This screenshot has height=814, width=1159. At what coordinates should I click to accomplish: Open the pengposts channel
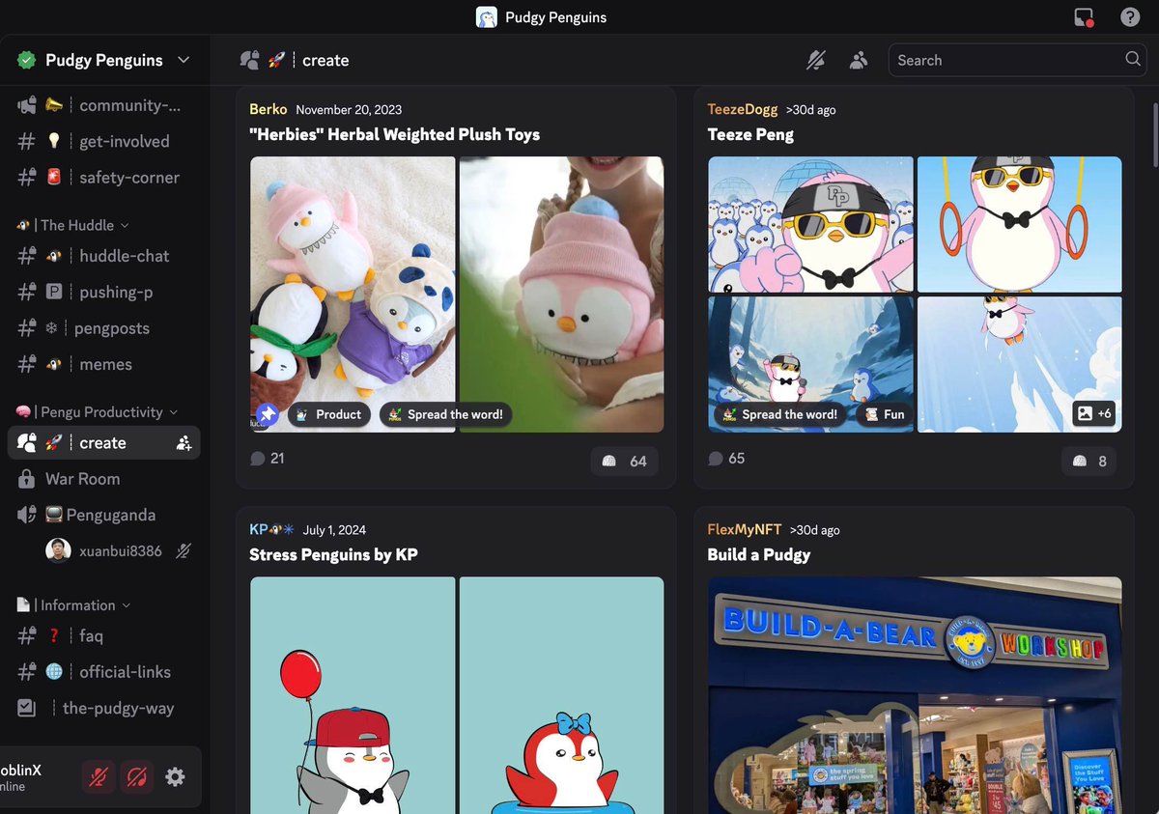(x=104, y=328)
